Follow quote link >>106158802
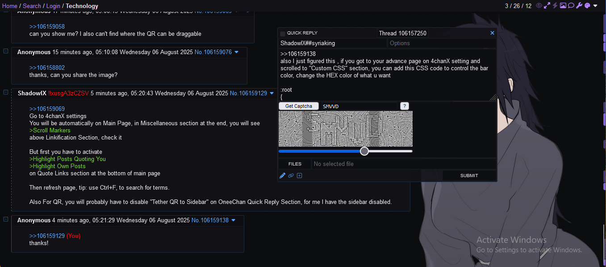Viewport: 606px width, 267px height. [x=47, y=68]
